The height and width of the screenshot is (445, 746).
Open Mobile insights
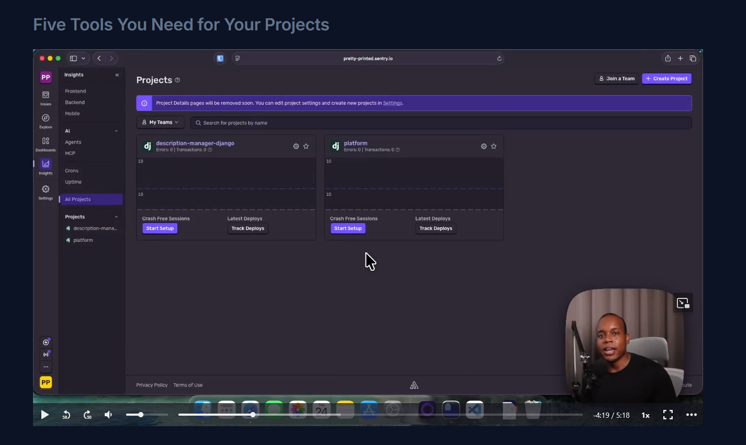coord(72,113)
